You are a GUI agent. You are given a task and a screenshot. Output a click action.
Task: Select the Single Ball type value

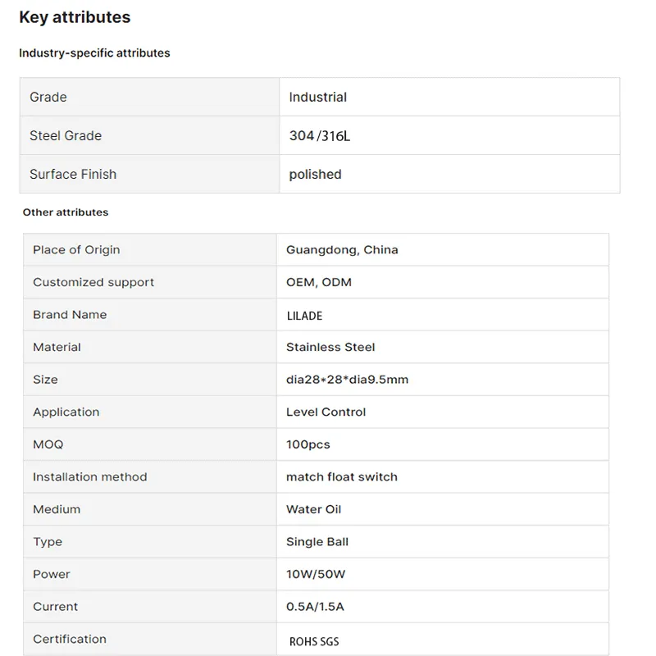tap(317, 542)
